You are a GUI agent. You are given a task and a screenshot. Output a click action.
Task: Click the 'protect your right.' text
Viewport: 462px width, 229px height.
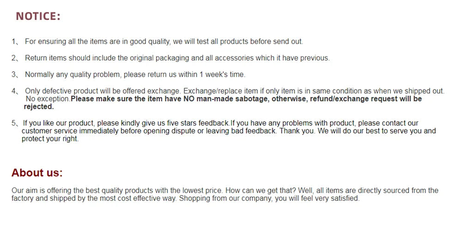click(50, 139)
